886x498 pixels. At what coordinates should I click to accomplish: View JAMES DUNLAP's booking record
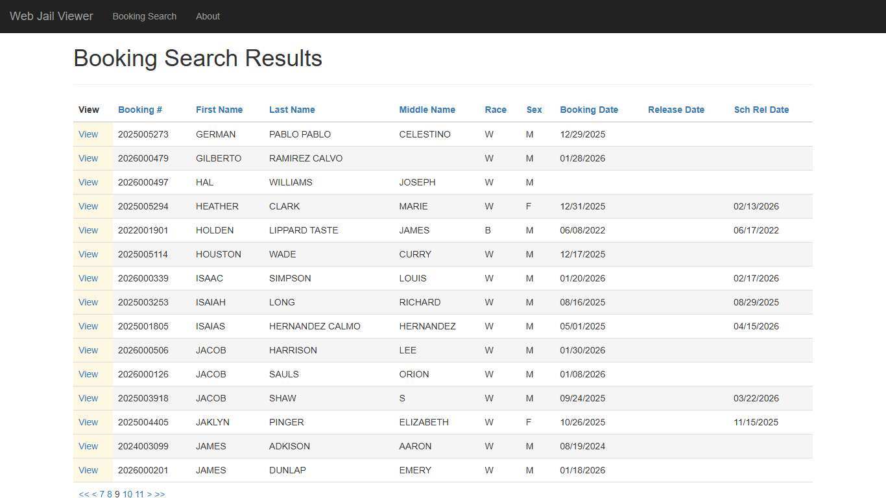pyautogui.click(x=88, y=470)
